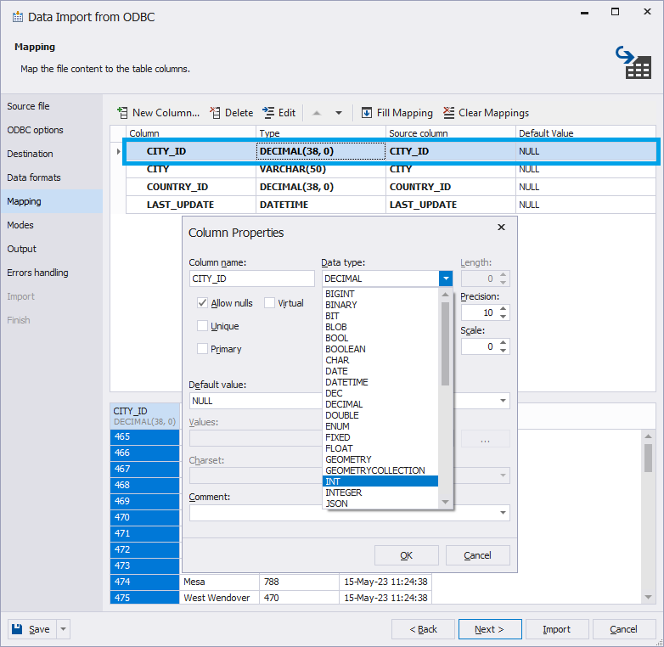
Task: Click the New Column toolbar icon
Action: tap(122, 113)
